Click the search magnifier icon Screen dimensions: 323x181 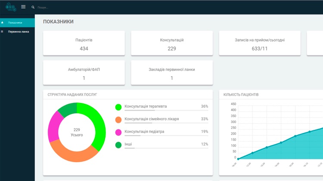33,7
